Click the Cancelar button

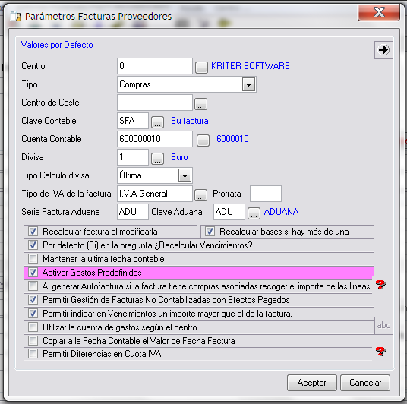pos(365,383)
